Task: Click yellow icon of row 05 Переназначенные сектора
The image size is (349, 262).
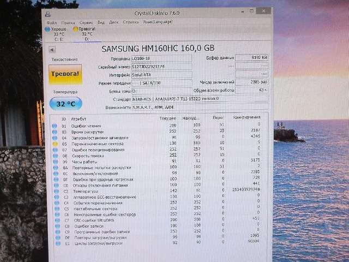Action: click(55, 144)
